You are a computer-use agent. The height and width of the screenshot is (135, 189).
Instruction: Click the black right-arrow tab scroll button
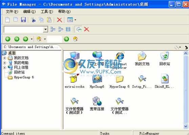pyautogui.click(x=186, y=47)
